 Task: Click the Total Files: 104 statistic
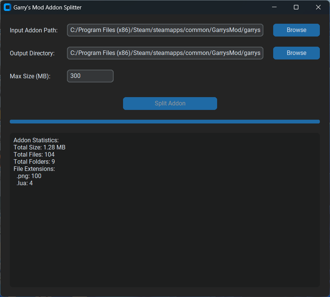[34, 154]
